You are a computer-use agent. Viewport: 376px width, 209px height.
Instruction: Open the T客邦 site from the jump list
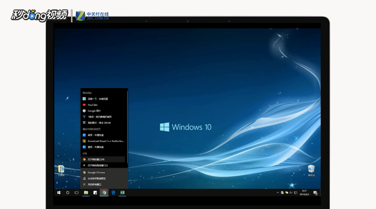click(103, 117)
